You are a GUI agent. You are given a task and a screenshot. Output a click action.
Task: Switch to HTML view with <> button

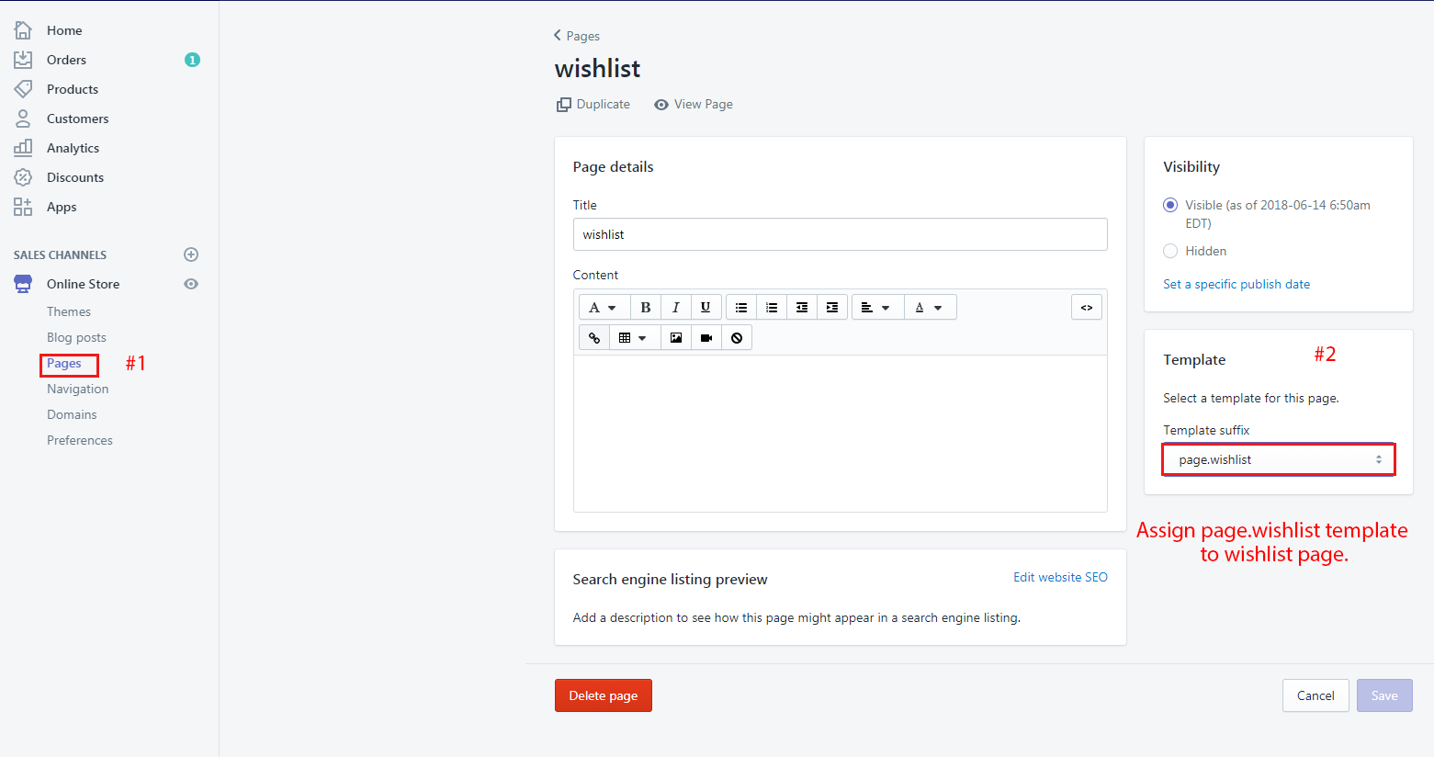coord(1086,308)
